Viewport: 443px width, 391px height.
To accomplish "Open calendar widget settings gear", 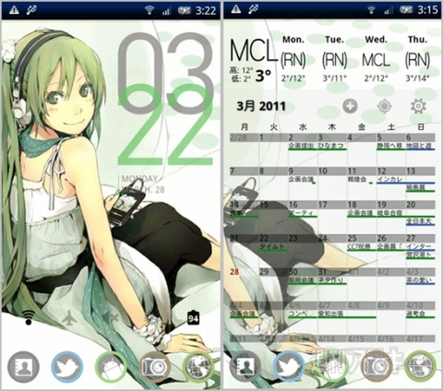I will [x=418, y=106].
